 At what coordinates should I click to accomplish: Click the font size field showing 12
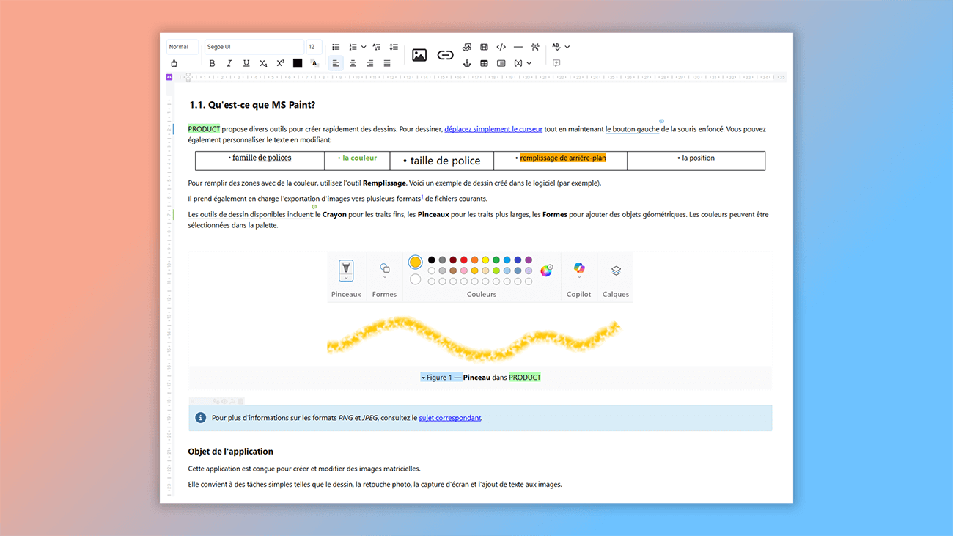point(313,46)
